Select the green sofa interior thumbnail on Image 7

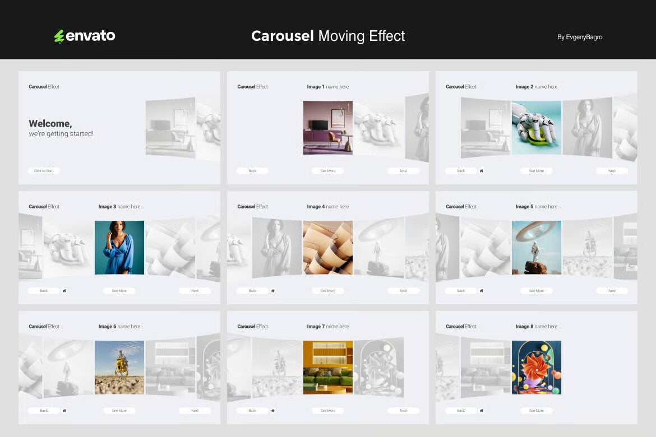coord(327,367)
